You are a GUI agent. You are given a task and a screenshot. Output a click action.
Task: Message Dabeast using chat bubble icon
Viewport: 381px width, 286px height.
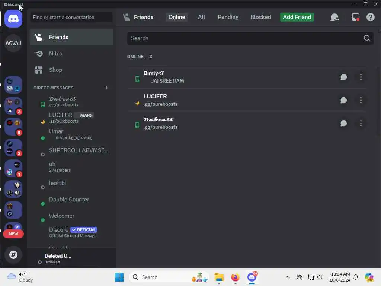[343, 123]
